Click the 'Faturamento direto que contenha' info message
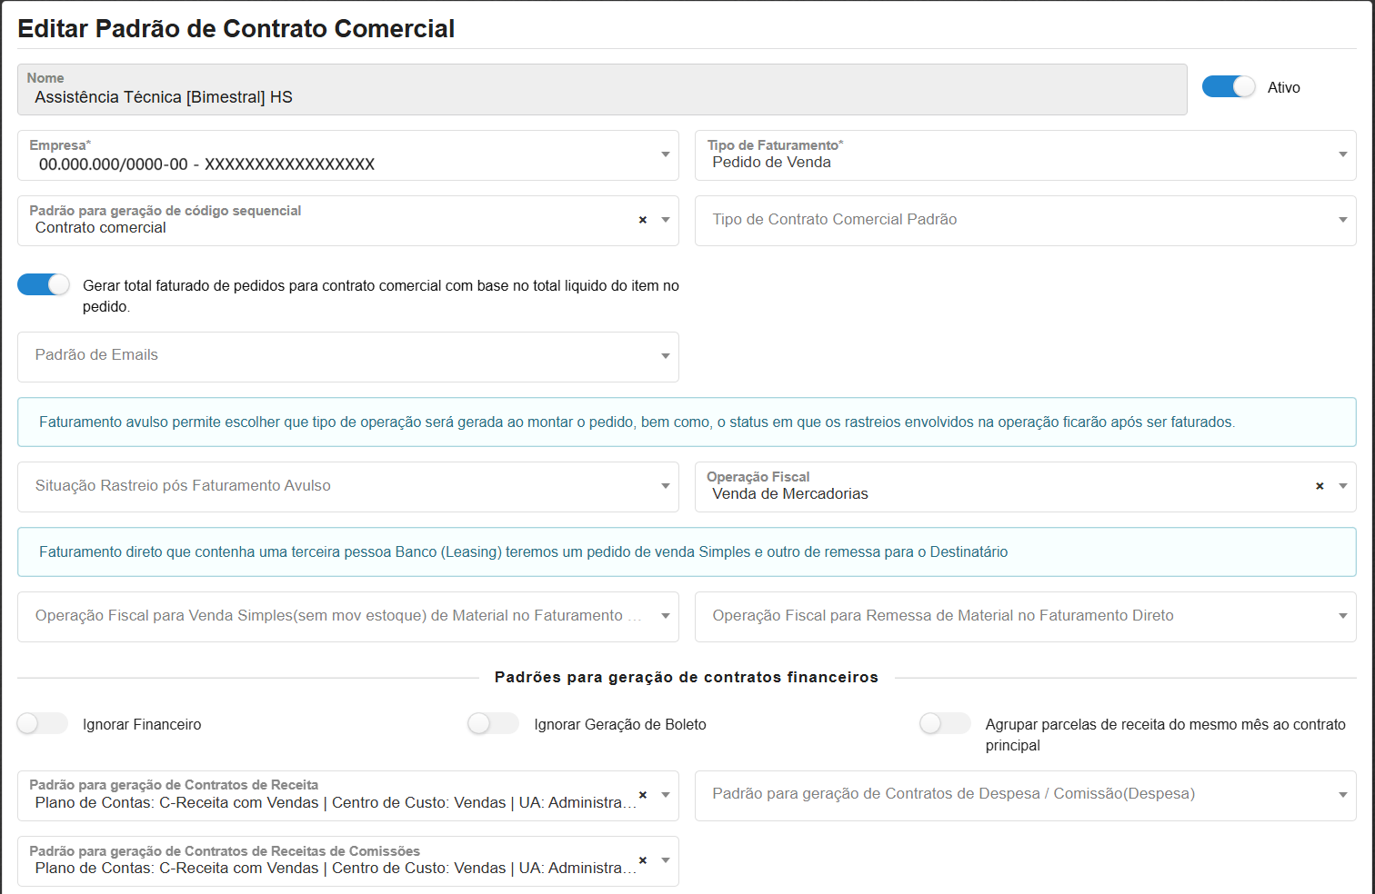This screenshot has height=894, width=1375. coord(687,551)
